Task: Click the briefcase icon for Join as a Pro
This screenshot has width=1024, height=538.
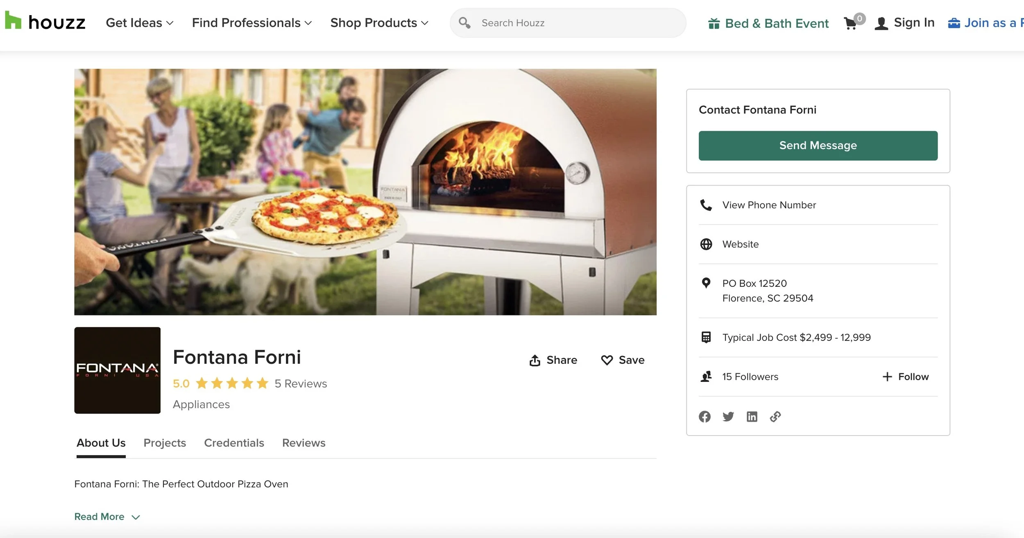Action: coord(954,23)
